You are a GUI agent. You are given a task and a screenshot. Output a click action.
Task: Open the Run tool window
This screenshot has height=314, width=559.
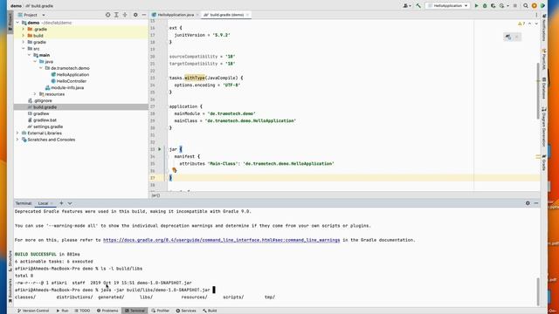point(62,311)
